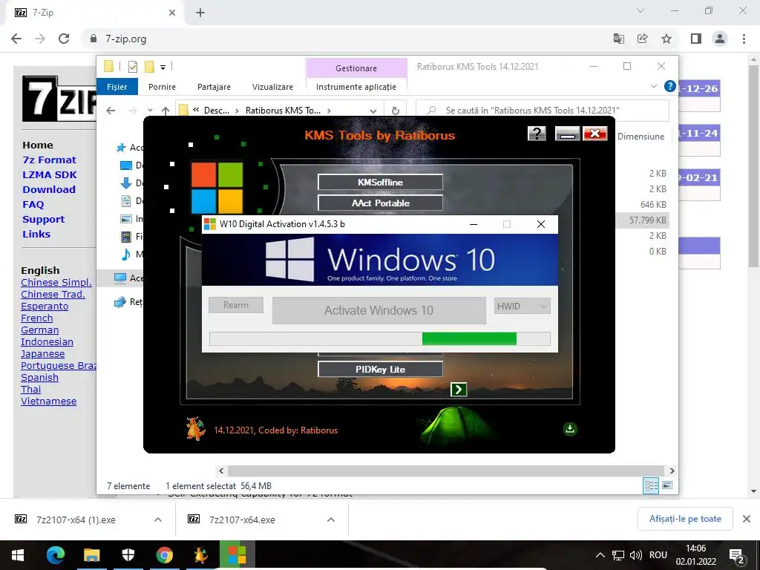
Task: Close the downloads shelf with X
Action: [x=747, y=519]
